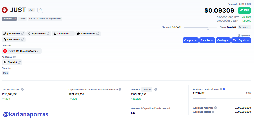Open info icon for Acciones totales
The width and height of the screenshot is (254, 118).
point(213,112)
